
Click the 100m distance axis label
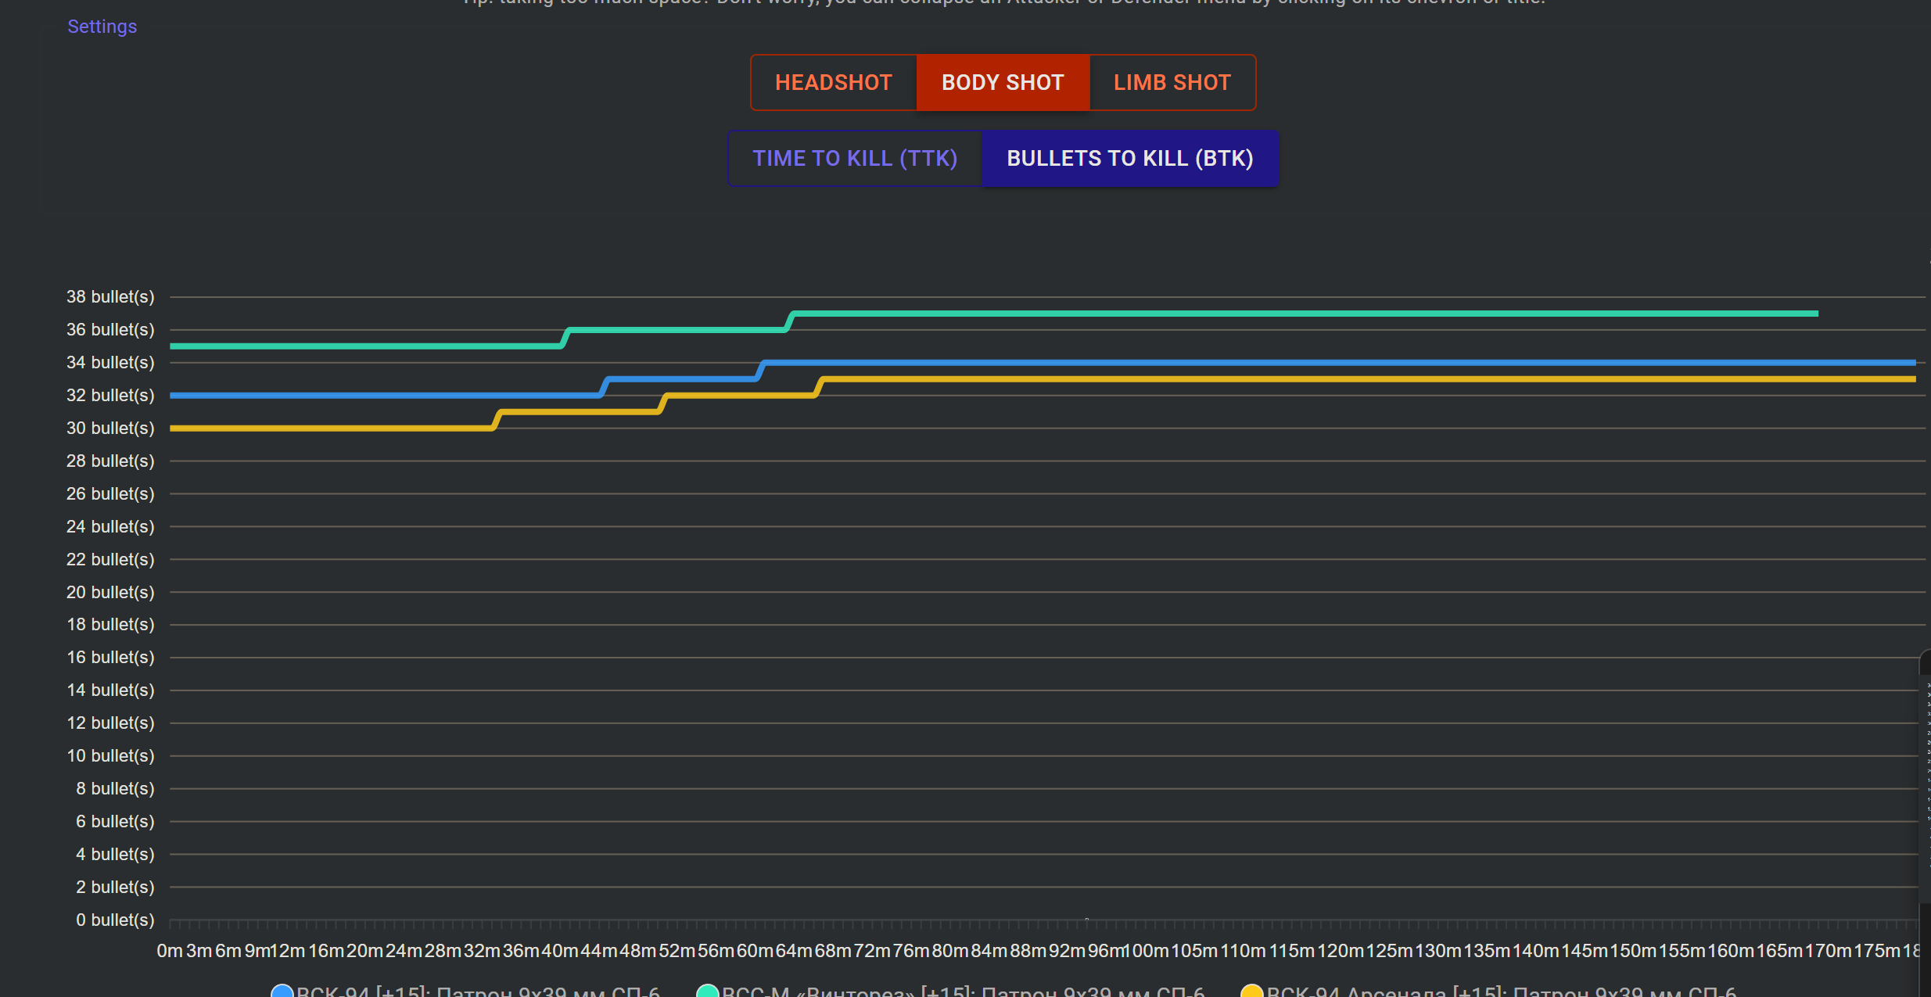click(x=1148, y=951)
